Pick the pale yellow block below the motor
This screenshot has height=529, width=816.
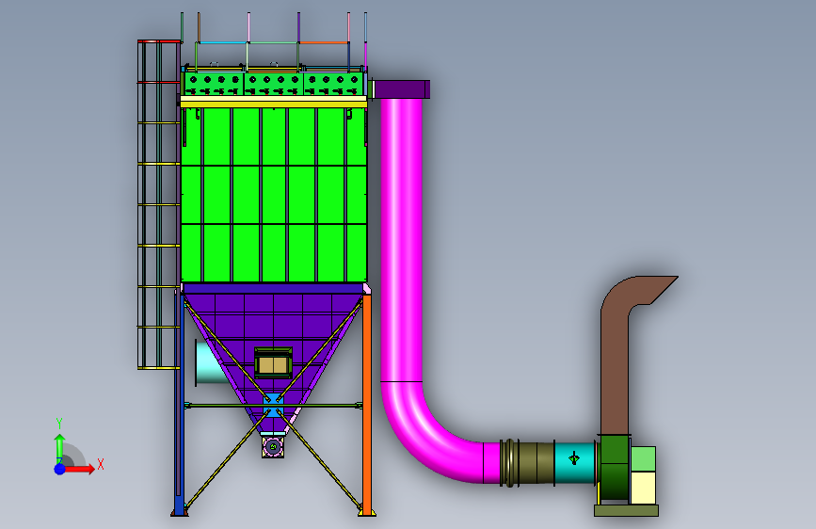(x=643, y=488)
